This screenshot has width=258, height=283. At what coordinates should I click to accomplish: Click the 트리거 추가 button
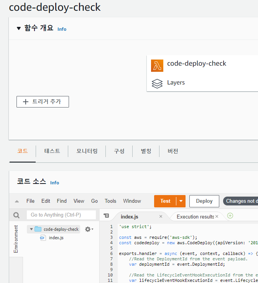(x=43, y=102)
